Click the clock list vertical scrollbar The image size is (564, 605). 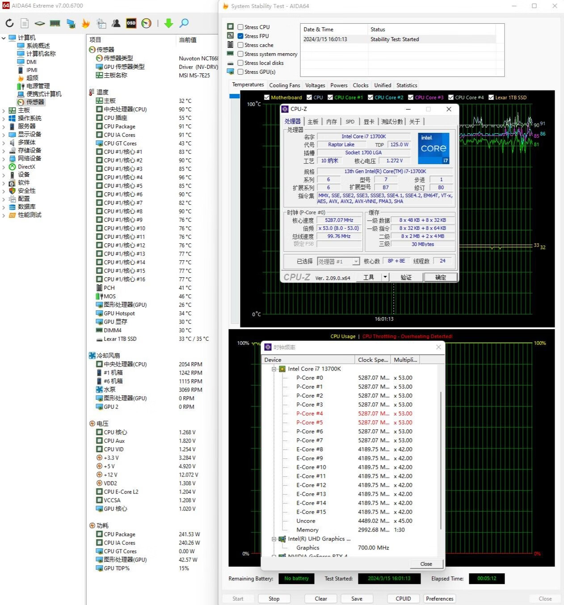441,461
